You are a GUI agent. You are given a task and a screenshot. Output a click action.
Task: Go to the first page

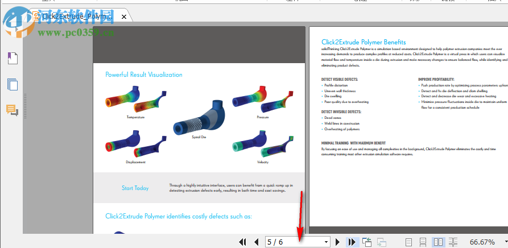tap(242, 242)
